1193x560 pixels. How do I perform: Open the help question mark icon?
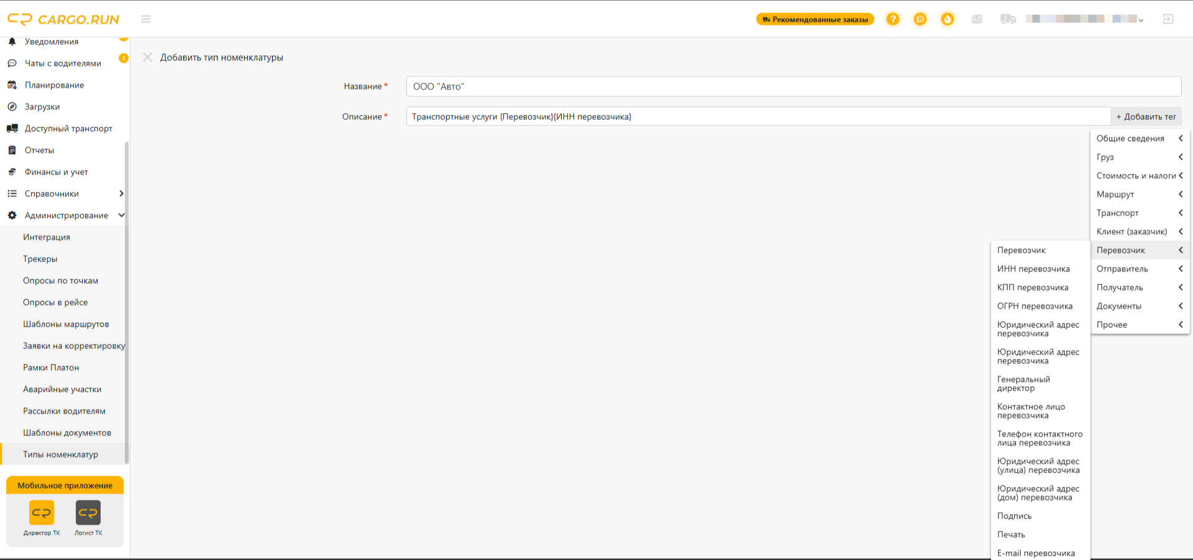click(x=893, y=19)
